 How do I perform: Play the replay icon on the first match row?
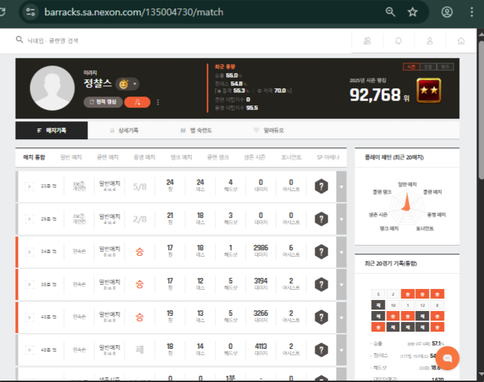click(30, 186)
